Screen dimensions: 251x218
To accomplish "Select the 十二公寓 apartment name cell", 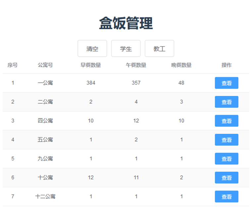I will (45, 196).
